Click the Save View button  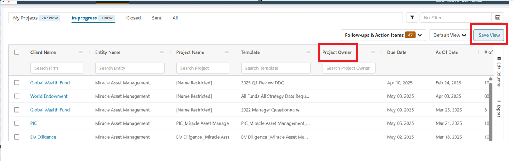click(x=489, y=35)
